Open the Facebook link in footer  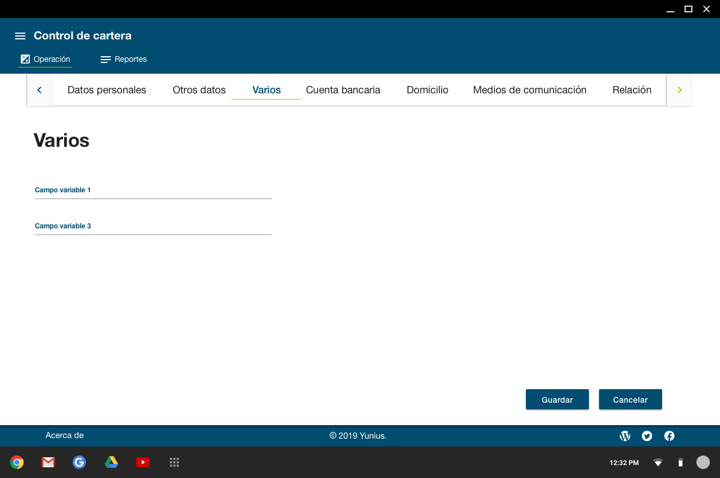point(669,436)
